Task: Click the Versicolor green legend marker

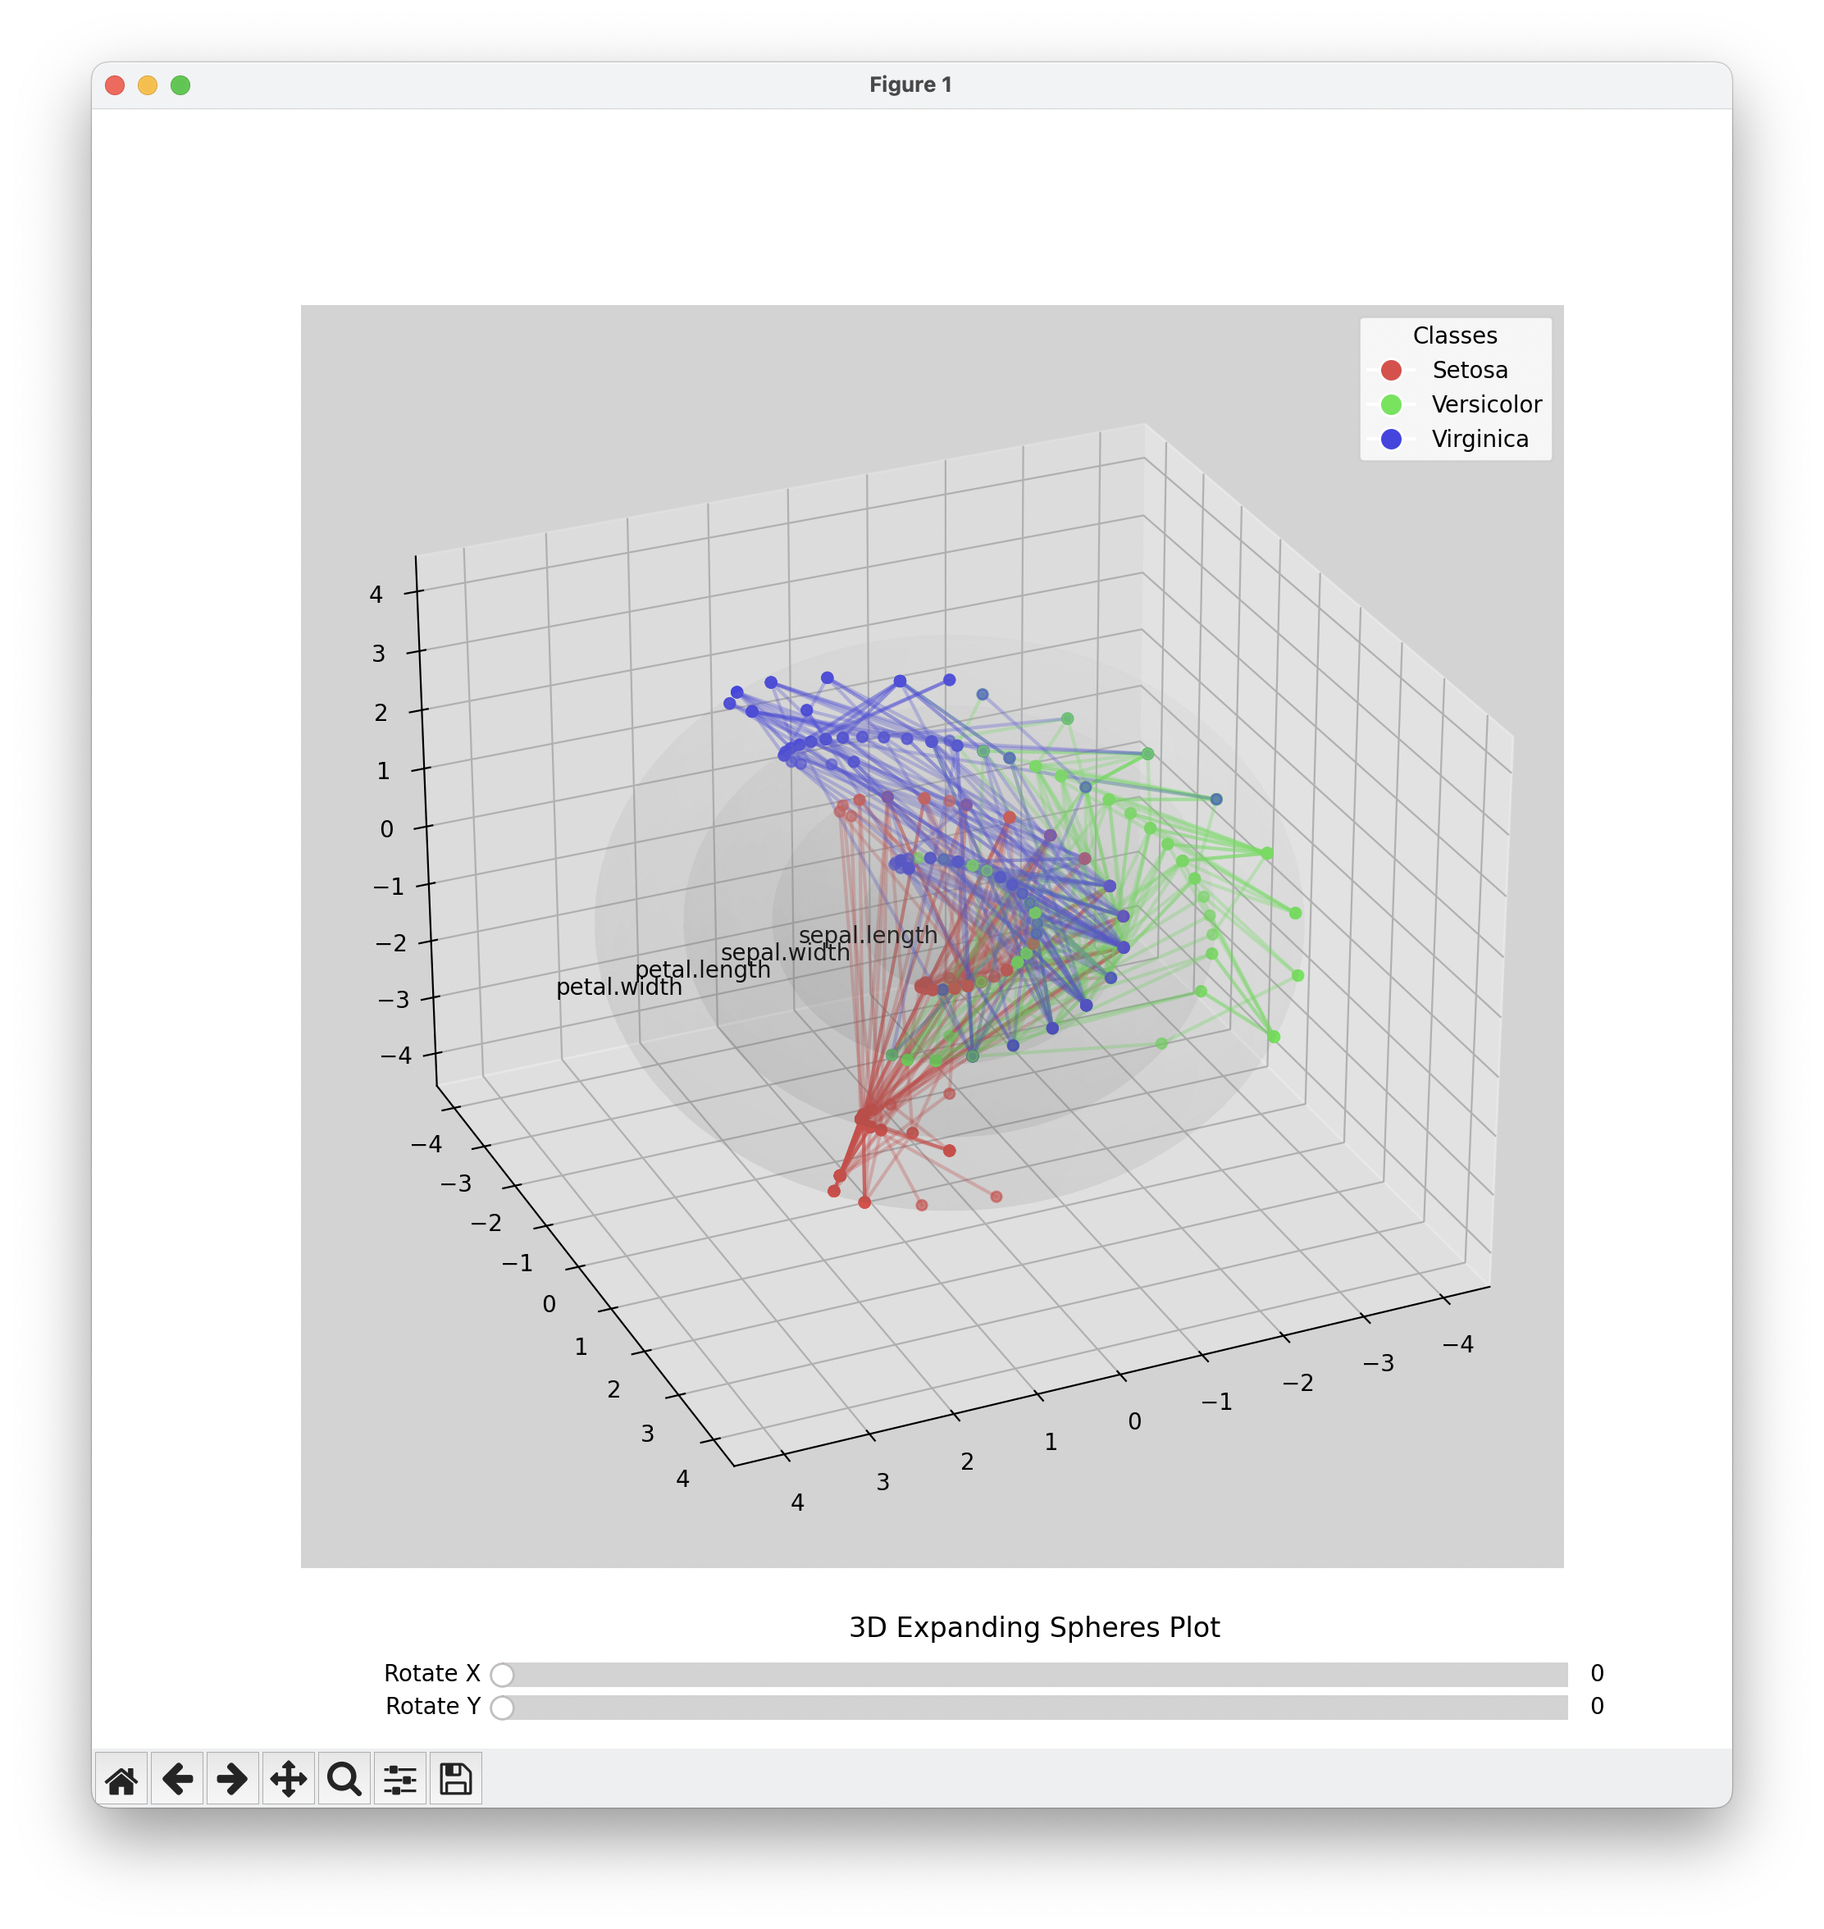Action: pos(1391,404)
